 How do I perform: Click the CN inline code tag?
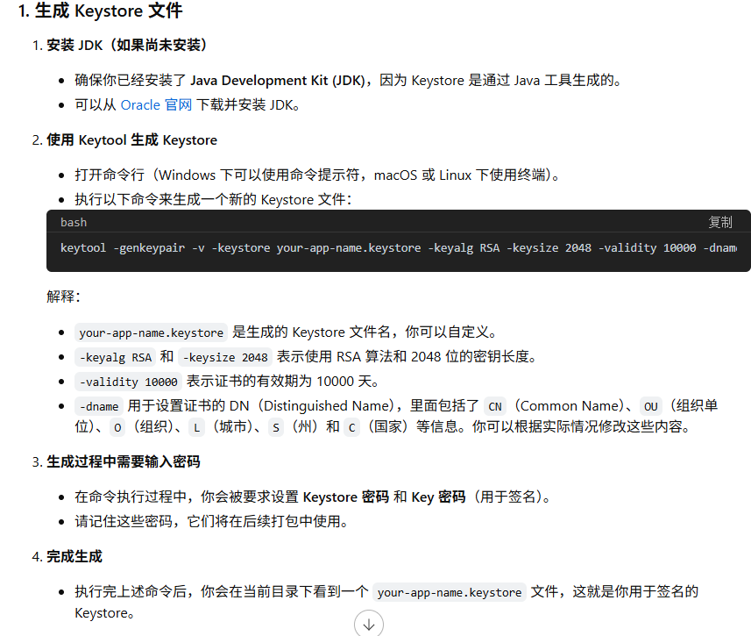(x=495, y=406)
